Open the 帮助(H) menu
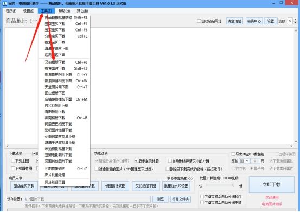300x212 pixels. (64, 11)
